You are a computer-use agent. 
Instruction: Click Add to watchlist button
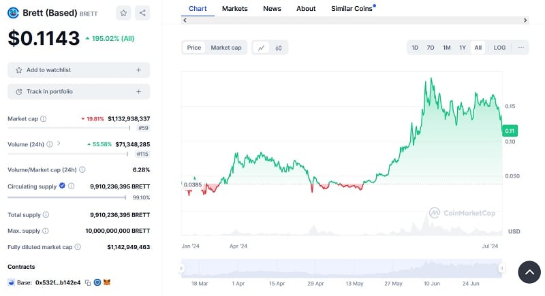(x=78, y=69)
